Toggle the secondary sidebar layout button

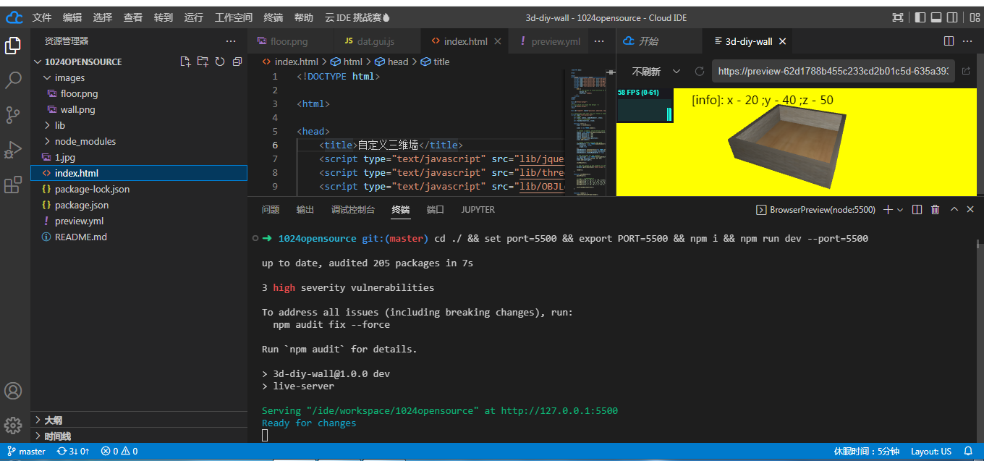[x=952, y=18]
